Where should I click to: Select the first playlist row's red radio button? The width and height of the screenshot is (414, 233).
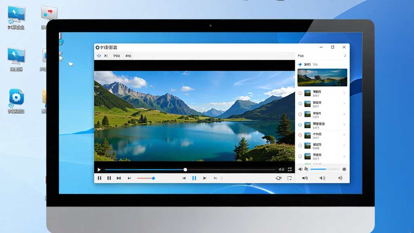tap(300, 93)
